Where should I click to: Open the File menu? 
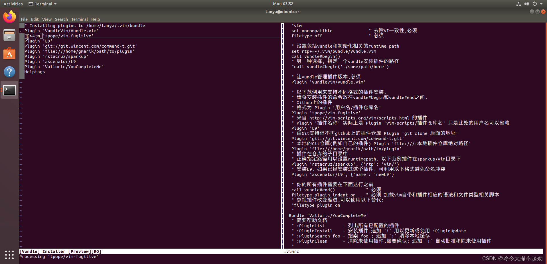24,19
